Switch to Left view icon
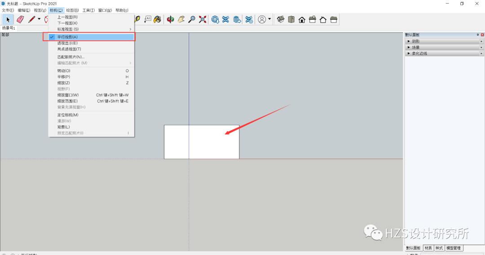 (334, 19)
